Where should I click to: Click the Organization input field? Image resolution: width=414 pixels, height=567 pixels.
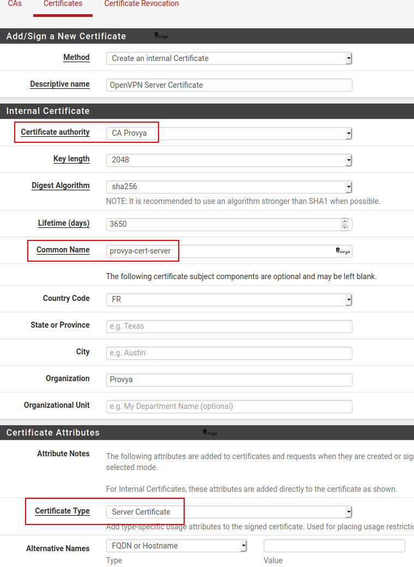(229, 379)
